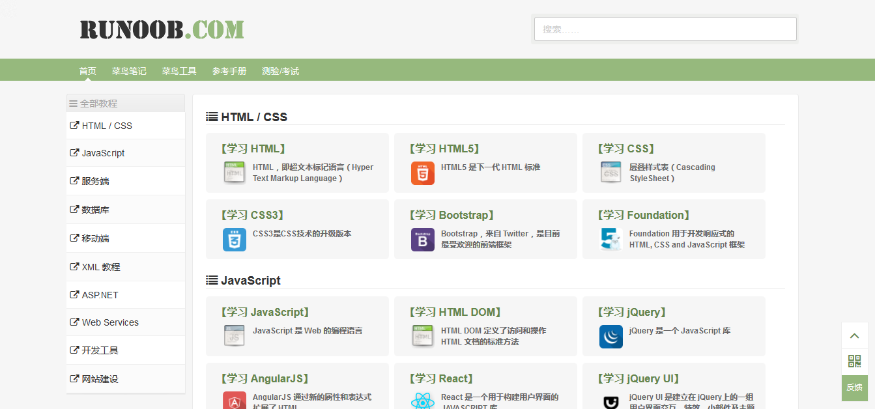Click the JavaScript JS icon
The width and height of the screenshot is (875, 409).
coord(235,336)
